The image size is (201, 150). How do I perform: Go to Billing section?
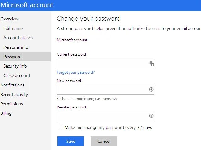[x=6, y=113]
